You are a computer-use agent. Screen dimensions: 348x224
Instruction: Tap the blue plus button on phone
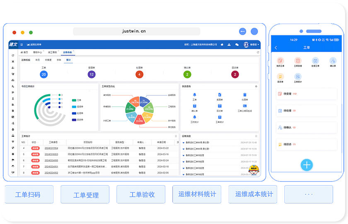point(307,165)
